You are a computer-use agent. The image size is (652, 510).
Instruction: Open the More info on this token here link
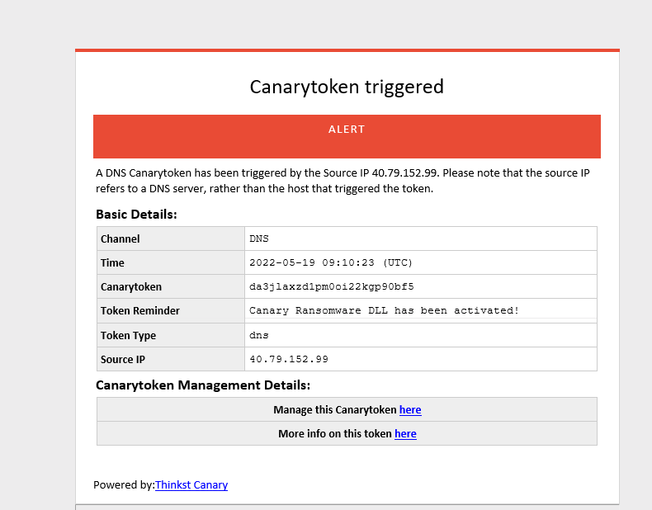[x=405, y=433]
